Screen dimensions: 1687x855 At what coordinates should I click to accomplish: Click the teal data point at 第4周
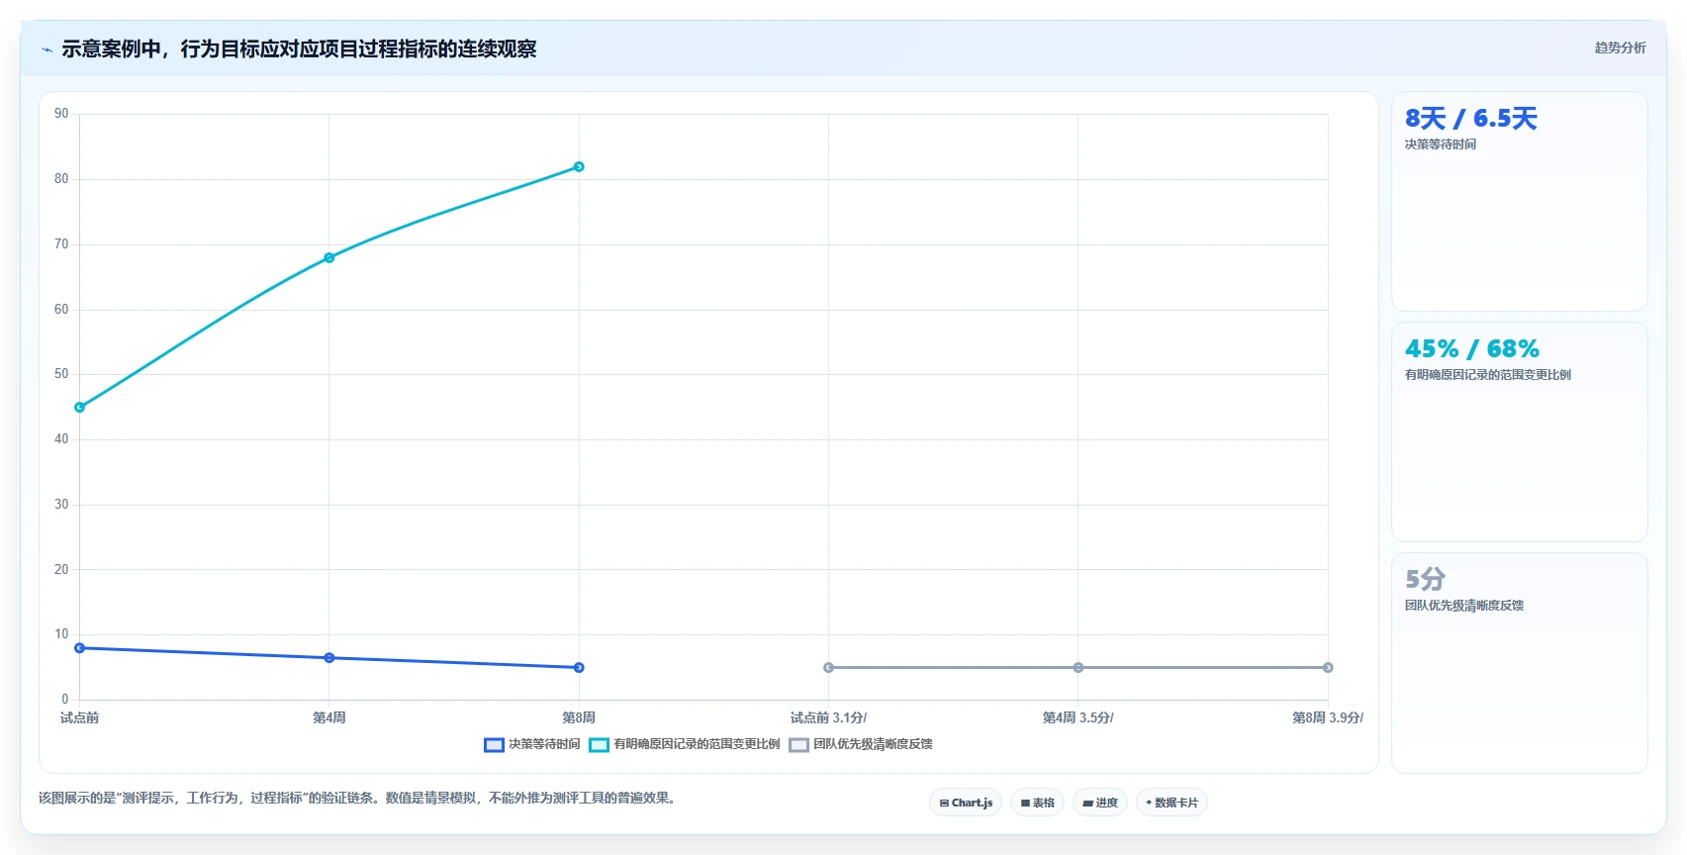[x=329, y=257]
